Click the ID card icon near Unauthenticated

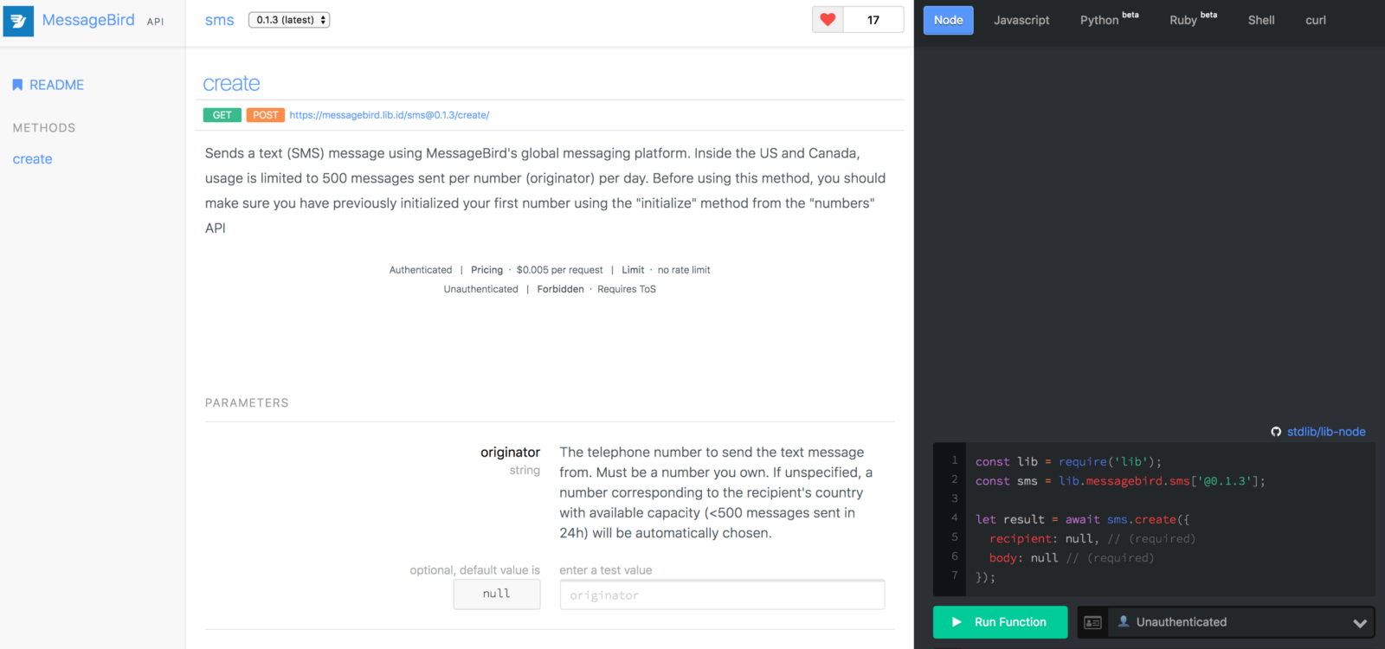[1092, 622]
